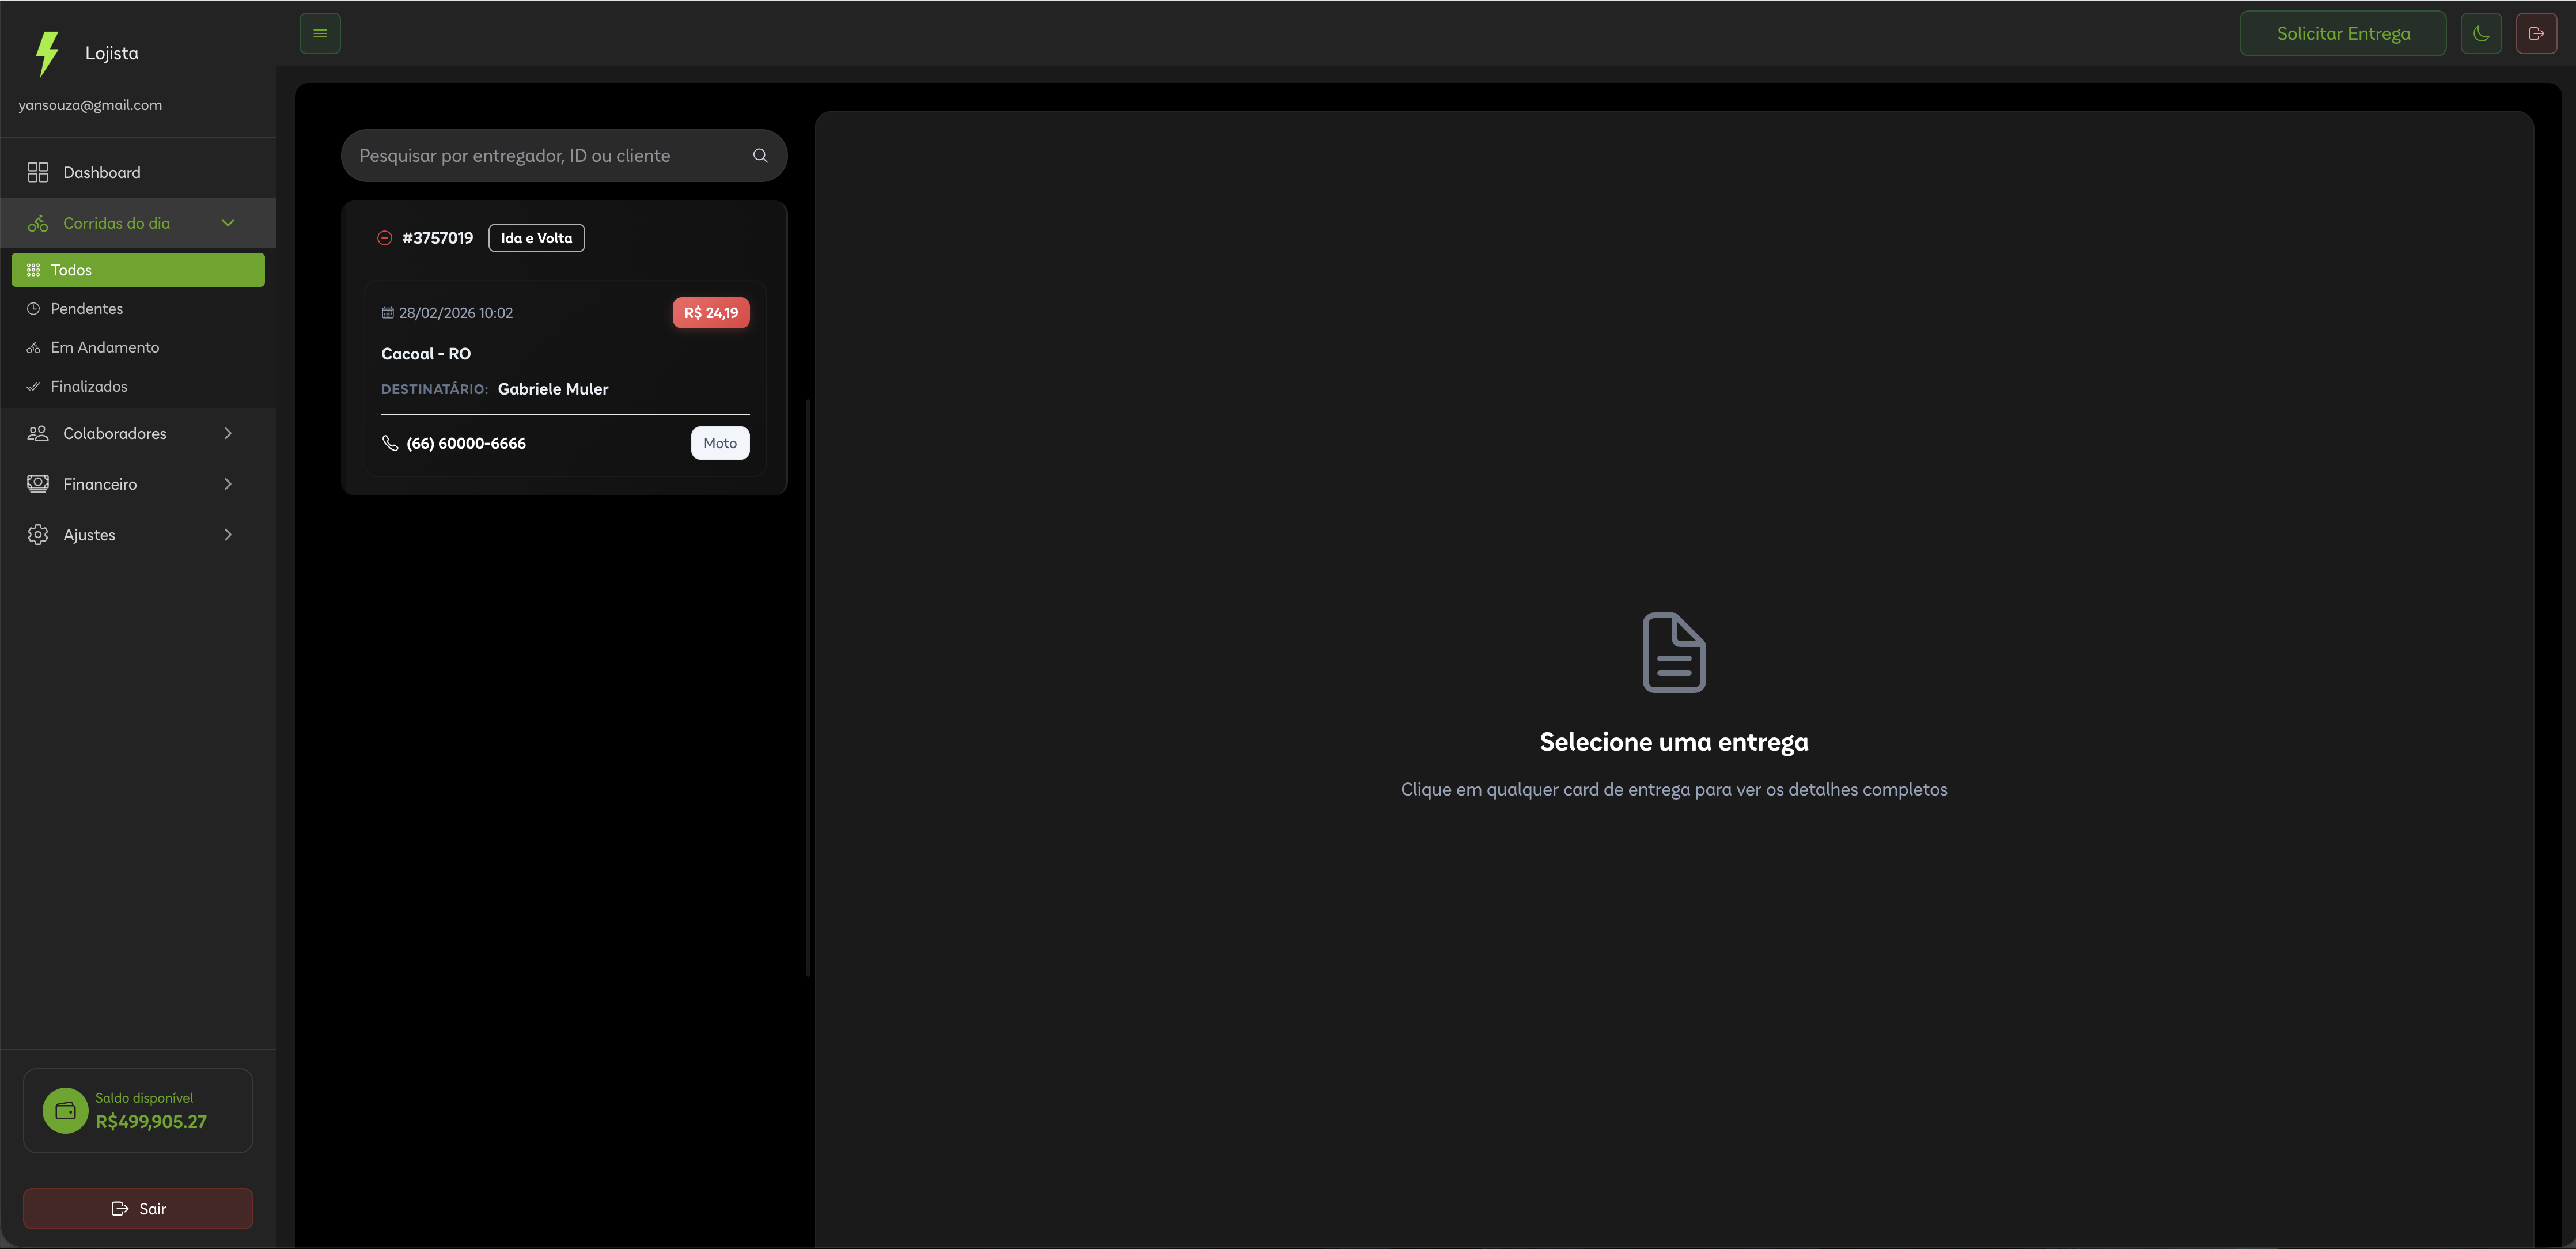Select the Em Andamento filter
The image size is (2576, 1249).
coord(104,347)
